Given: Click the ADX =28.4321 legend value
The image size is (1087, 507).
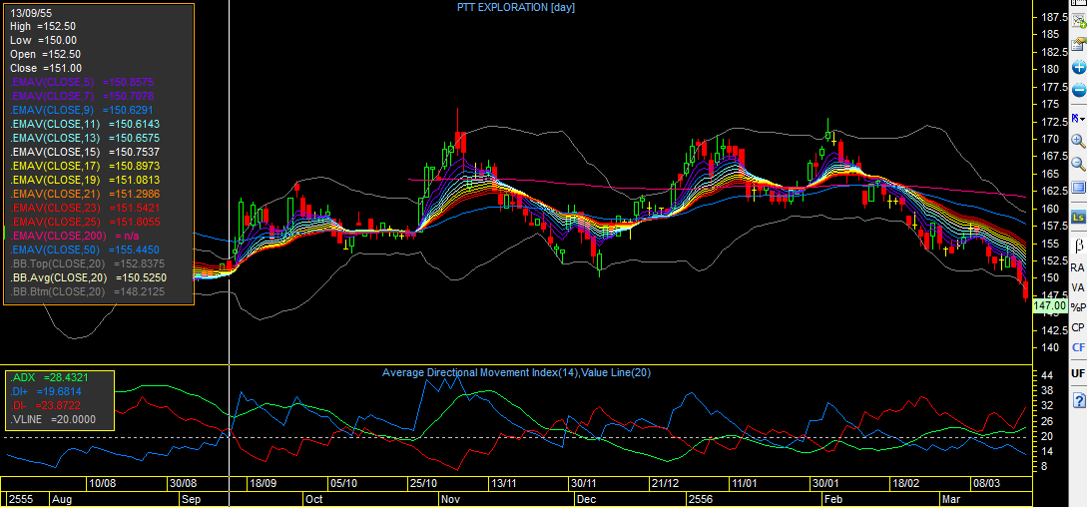Looking at the screenshot, I should (48, 377).
